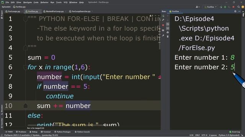Click the layout icon beneath the red stop square
245x137 pixels.
163,30
